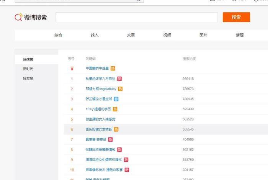The height and width of the screenshot is (180, 268).
Task: Click the blue 荐 badge in rank 3 row
Action: pos(116,99)
